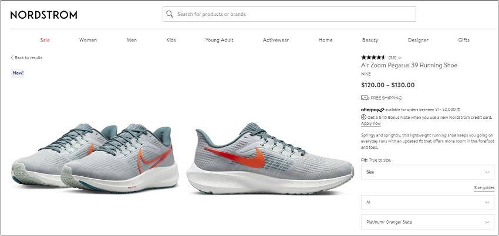Image resolution: width=499 pixels, height=236 pixels.
Task: Open the Young Adult menu
Action: click(220, 40)
